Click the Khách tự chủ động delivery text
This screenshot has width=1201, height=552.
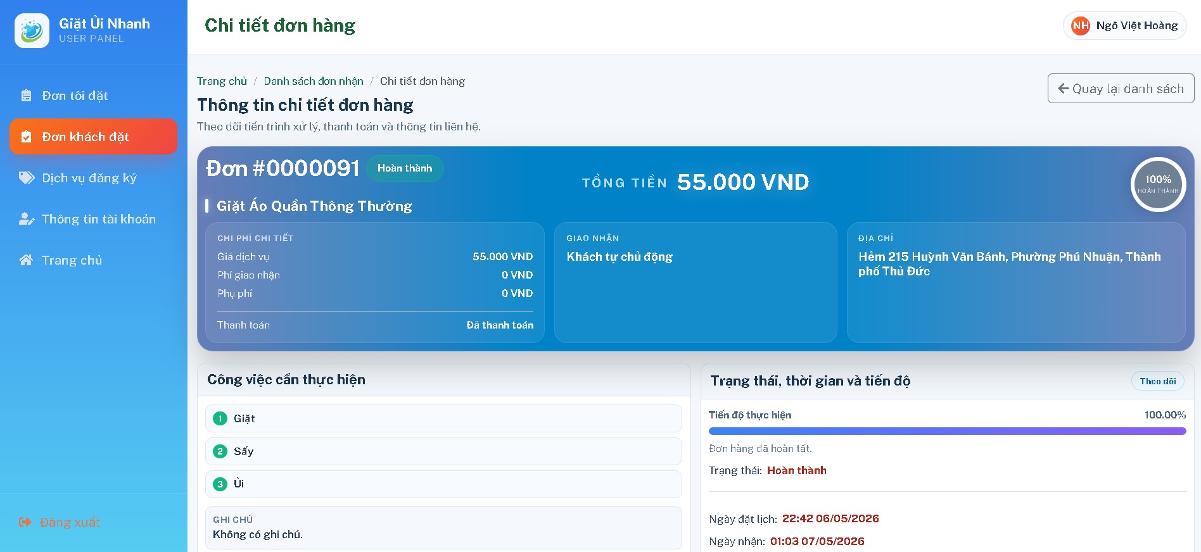tap(620, 256)
